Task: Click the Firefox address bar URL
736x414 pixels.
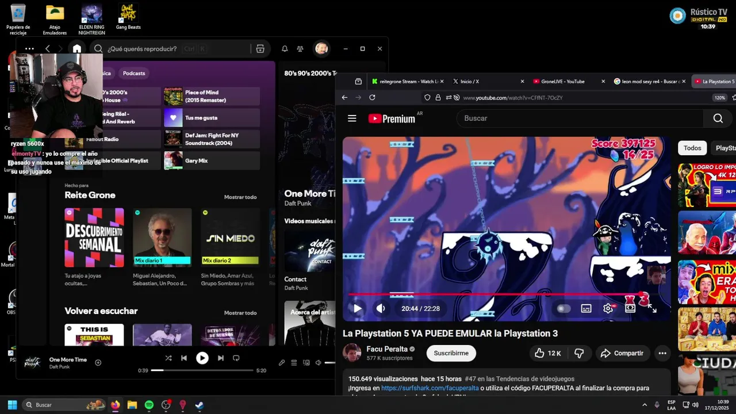Action: click(x=512, y=98)
